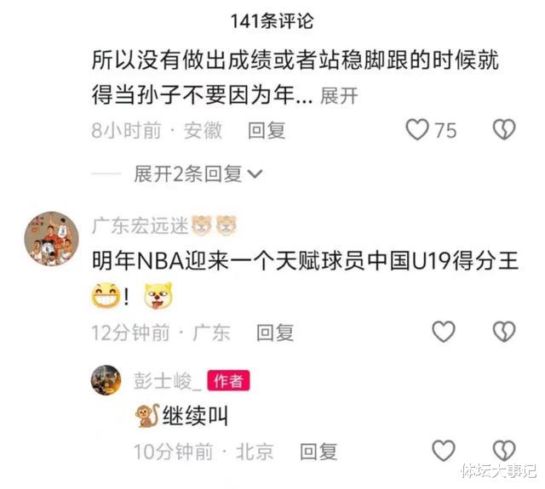Tap the 141条评论 header
This screenshot has height=489, width=545.
pos(272,20)
